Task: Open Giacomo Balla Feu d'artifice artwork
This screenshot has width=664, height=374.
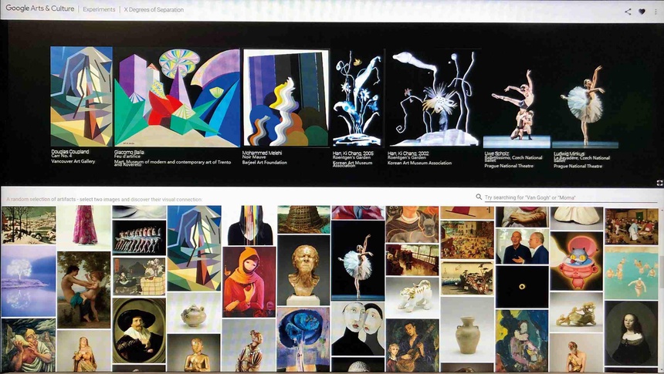Action: pyautogui.click(x=177, y=98)
